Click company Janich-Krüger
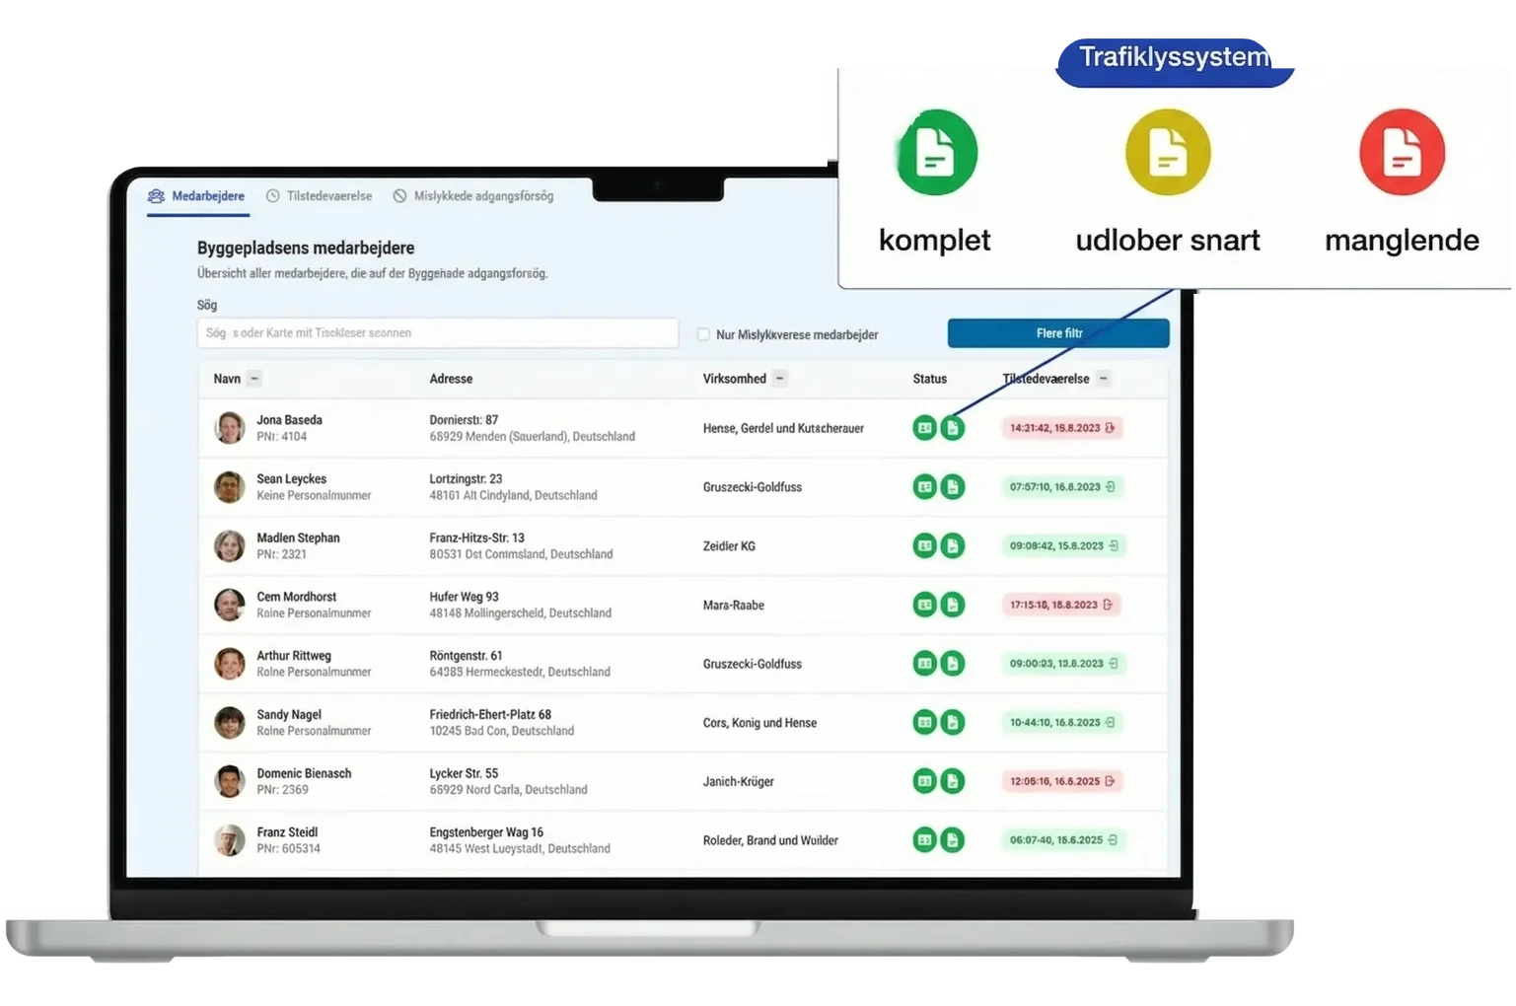 pyautogui.click(x=738, y=782)
